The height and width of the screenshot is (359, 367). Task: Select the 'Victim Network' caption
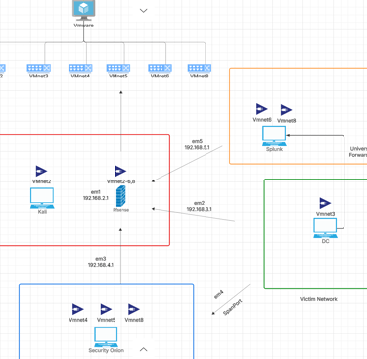click(x=319, y=299)
